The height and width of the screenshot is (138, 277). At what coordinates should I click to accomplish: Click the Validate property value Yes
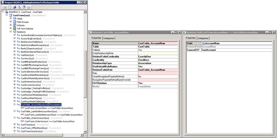click(x=140, y=50)
